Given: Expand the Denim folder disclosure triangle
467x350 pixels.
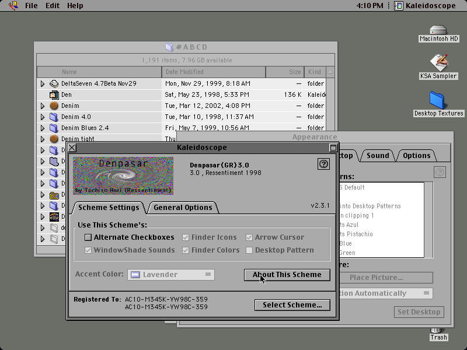Looking at the screenshot, I should [x=43, y=106].
